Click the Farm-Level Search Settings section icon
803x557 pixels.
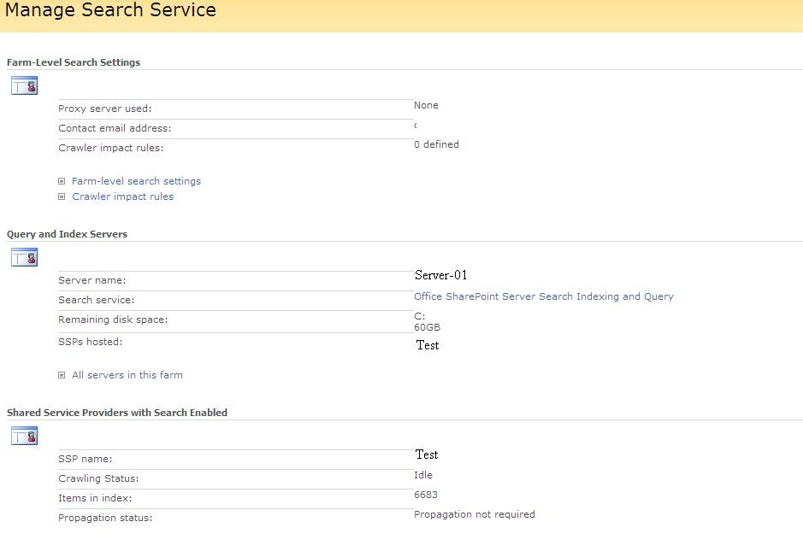pos(24,85)
